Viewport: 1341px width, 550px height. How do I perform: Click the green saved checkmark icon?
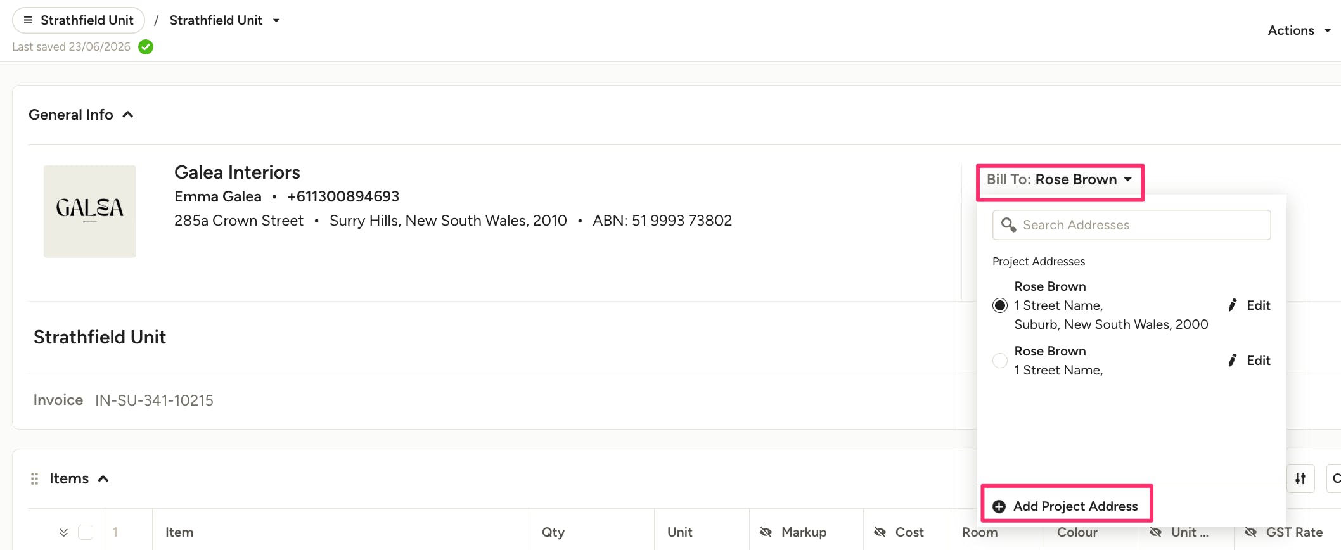point(146,47)
